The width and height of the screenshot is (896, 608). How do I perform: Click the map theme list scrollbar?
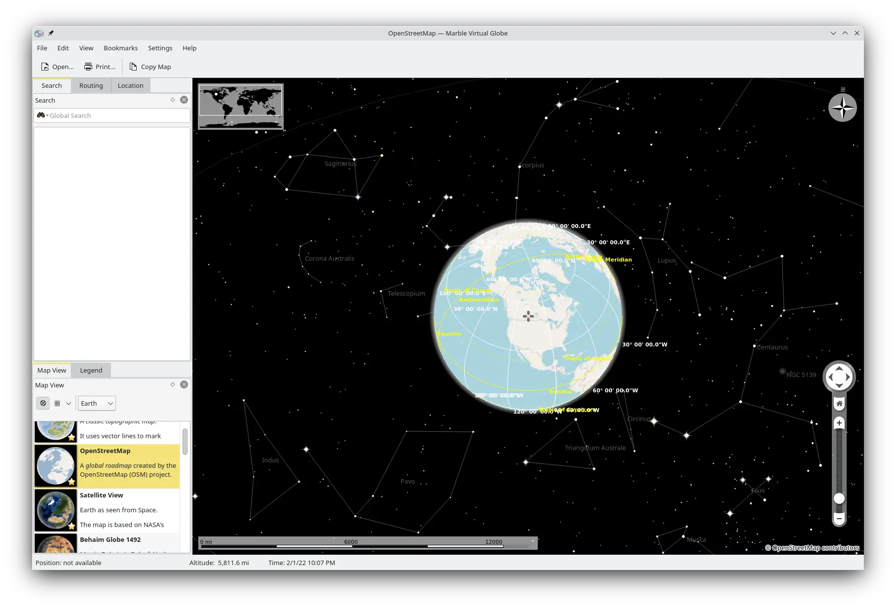tap(185, 442)
